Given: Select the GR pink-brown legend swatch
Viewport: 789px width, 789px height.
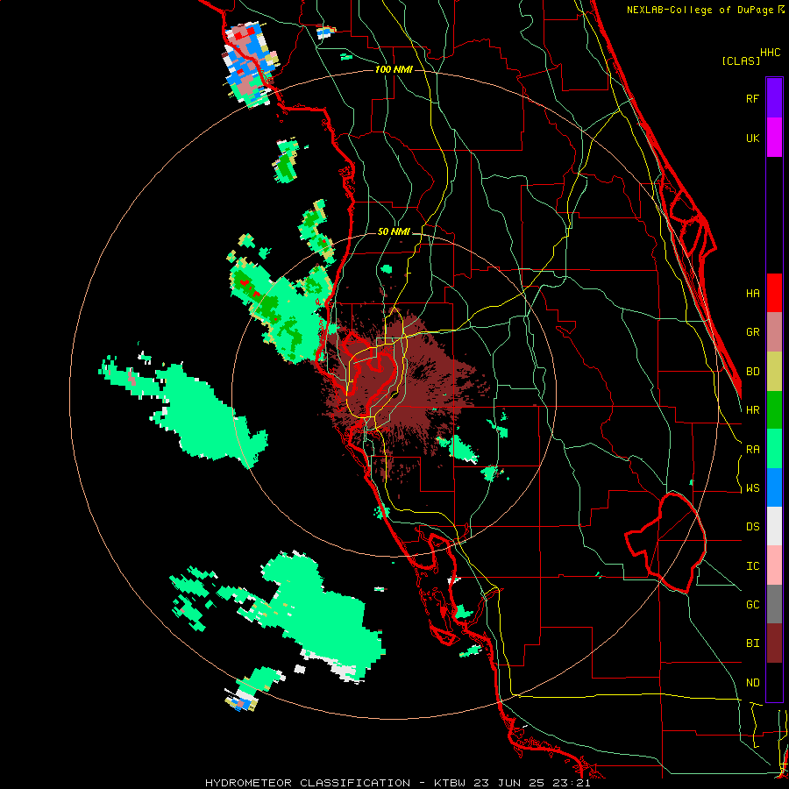Looking at the screenshot, I should point(774,332).
